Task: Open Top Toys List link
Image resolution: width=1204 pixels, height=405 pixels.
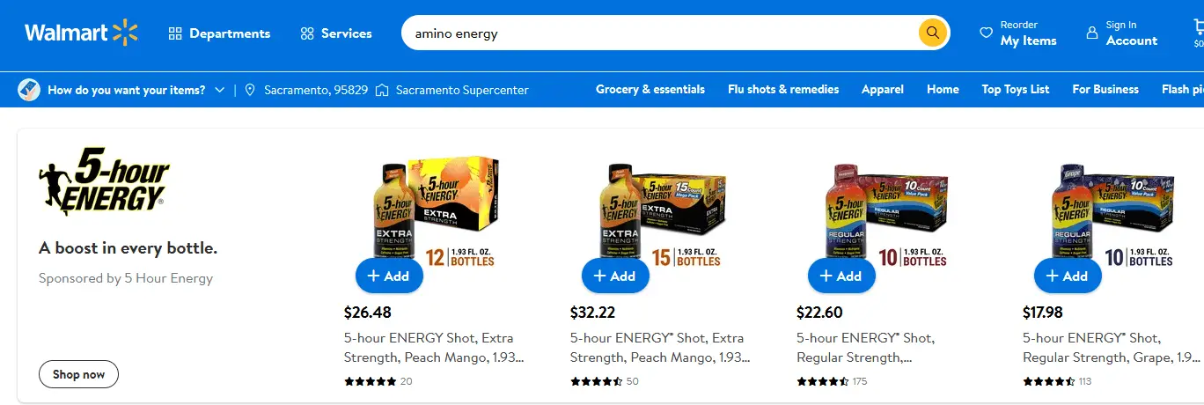Action: (x=1016, y=90)
